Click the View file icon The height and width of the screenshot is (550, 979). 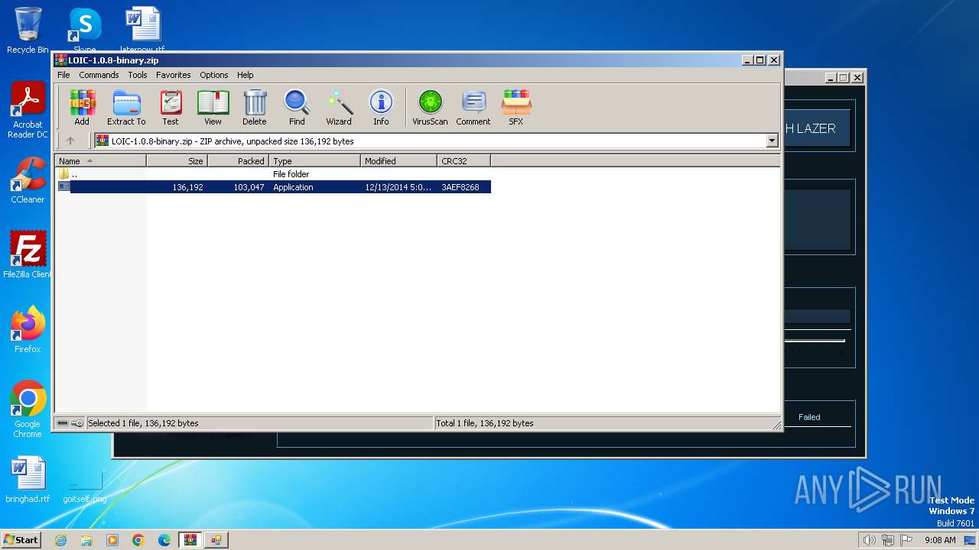(x=213, y=108)
